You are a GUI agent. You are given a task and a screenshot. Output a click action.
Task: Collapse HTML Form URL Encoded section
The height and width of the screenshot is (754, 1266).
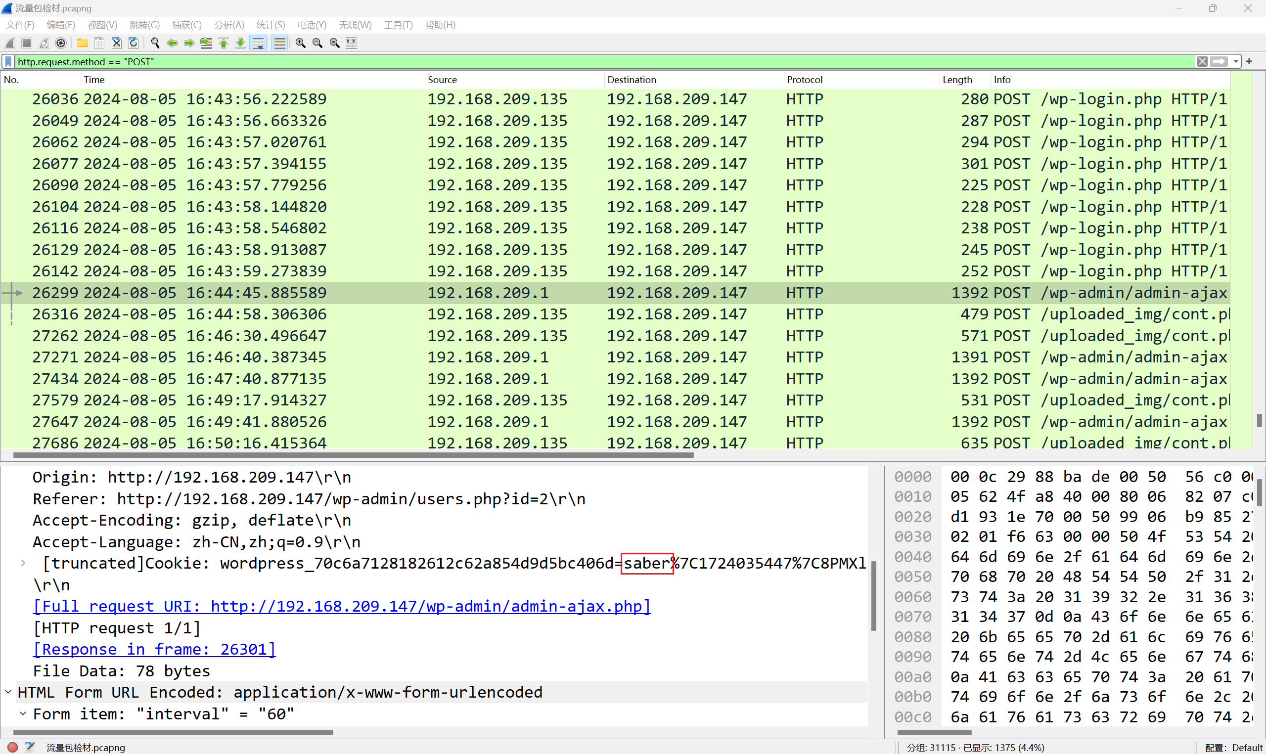8,692
